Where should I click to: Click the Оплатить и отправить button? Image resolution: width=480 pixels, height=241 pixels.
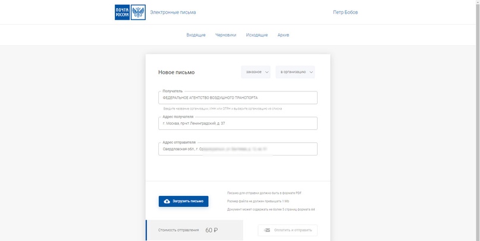click(288, 230)
